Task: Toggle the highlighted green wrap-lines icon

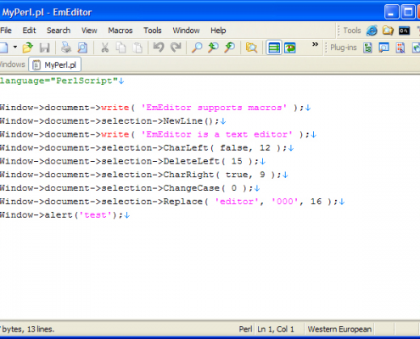Action: tap(274, 47)
